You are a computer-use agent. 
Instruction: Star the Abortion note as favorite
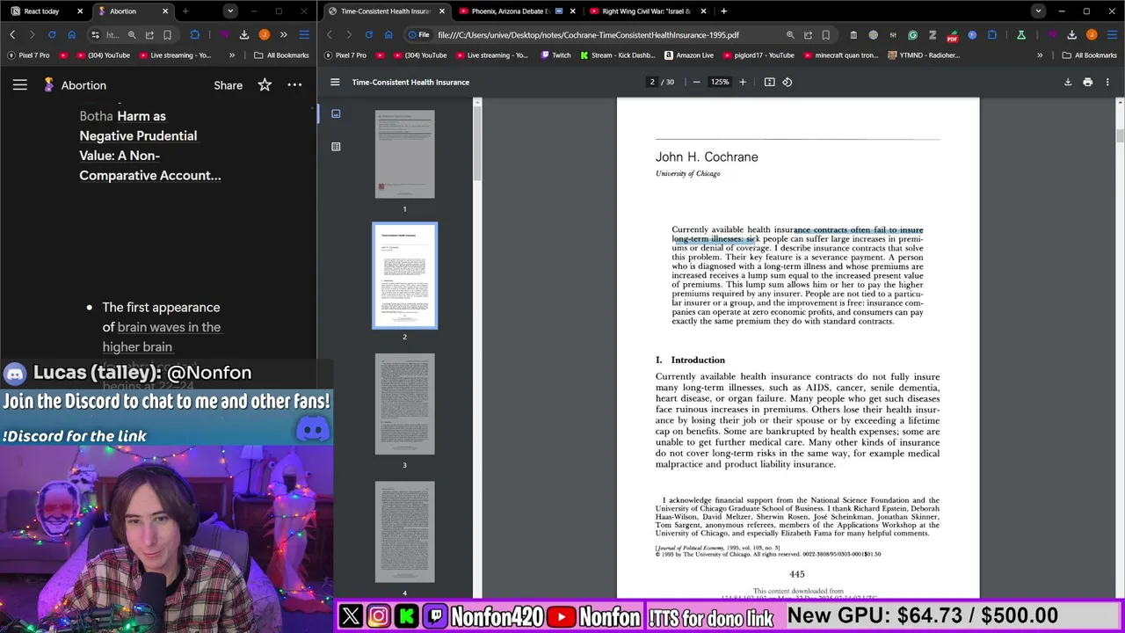[x=265, y=85]
